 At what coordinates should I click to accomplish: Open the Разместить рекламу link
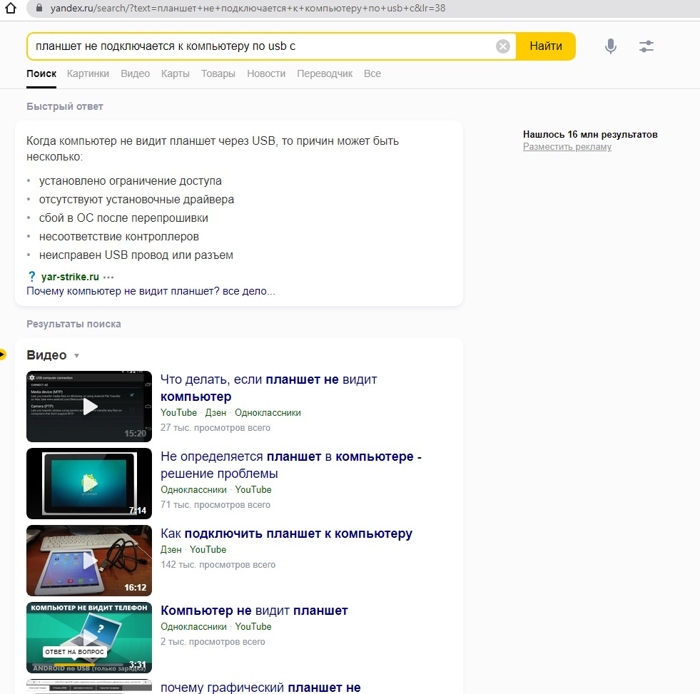coord(567,147)
